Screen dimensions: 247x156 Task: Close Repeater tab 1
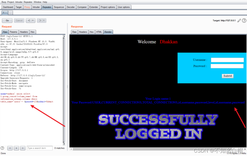[x=6, y=13]
